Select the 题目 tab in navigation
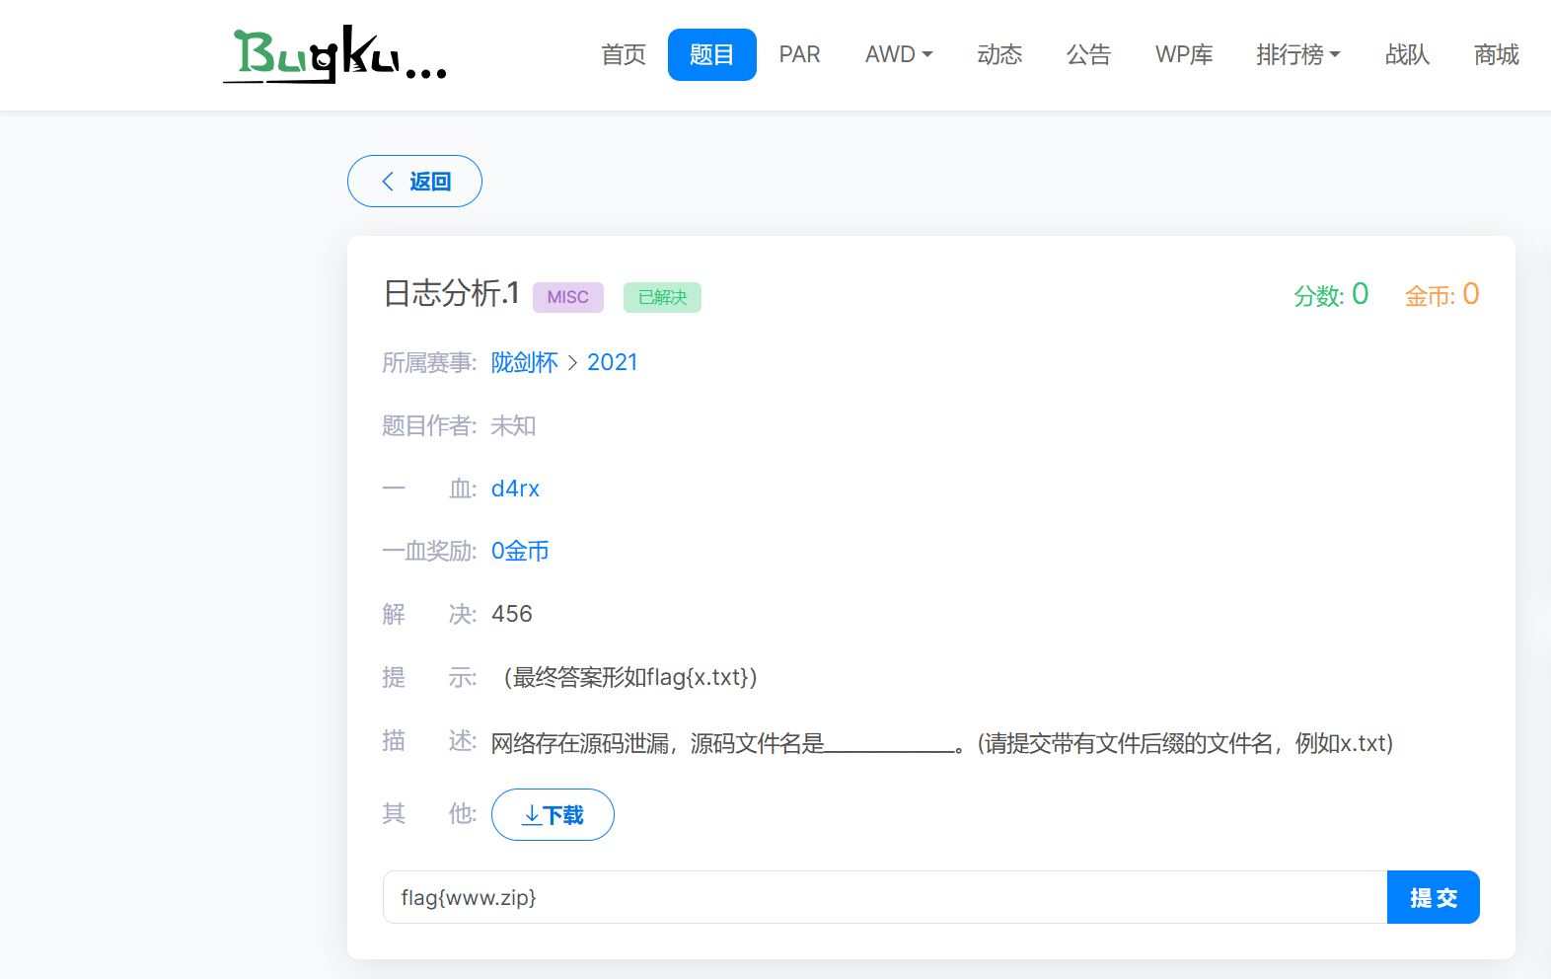 (712, 54)
